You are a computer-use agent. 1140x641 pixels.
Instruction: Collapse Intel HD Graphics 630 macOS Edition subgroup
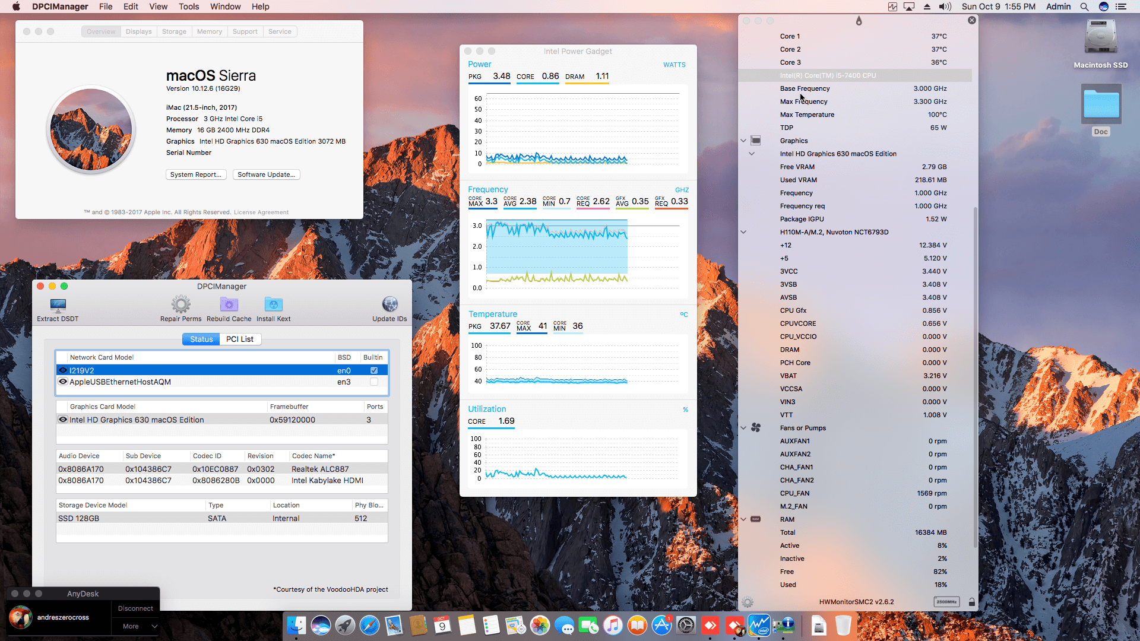tap(752, 154)
